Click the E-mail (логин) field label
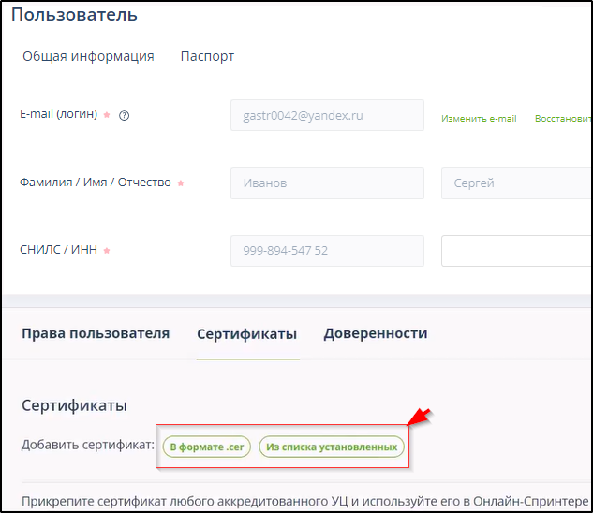Image resolution: width=593 pixels, height=513 pixels. click(58, 115)
